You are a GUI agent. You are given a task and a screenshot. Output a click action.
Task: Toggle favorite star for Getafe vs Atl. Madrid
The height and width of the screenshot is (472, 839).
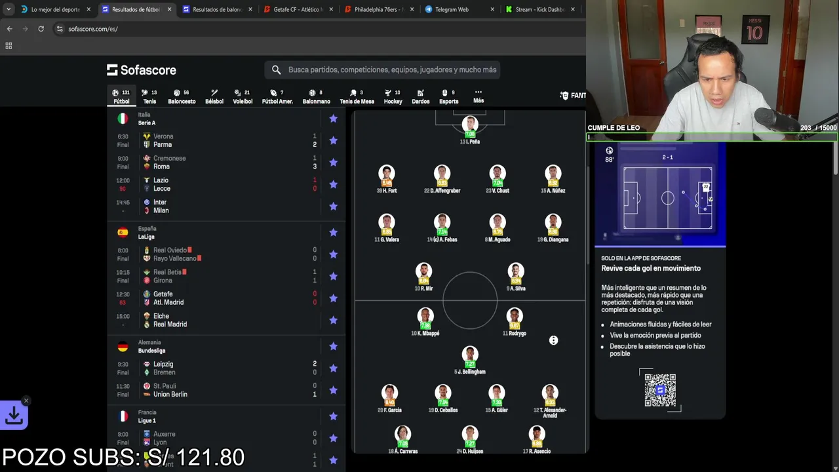333,298
